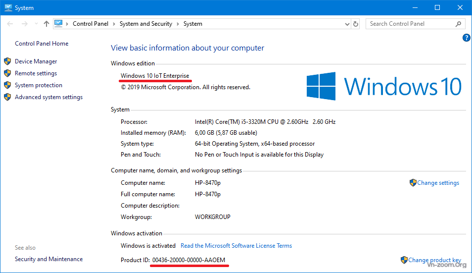Expand chevron before Control Panel breadcrumb
Screen dimensions: 472x273
[67, 24]
